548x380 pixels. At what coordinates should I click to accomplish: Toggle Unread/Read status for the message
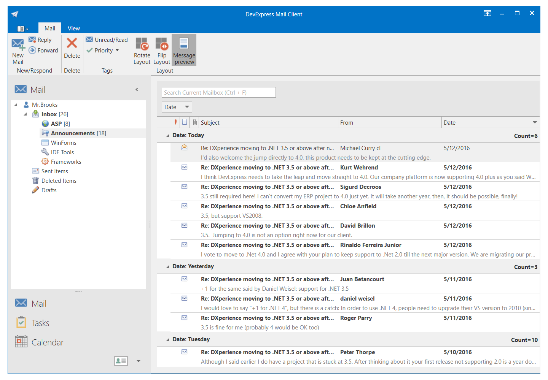pos(107,40)
